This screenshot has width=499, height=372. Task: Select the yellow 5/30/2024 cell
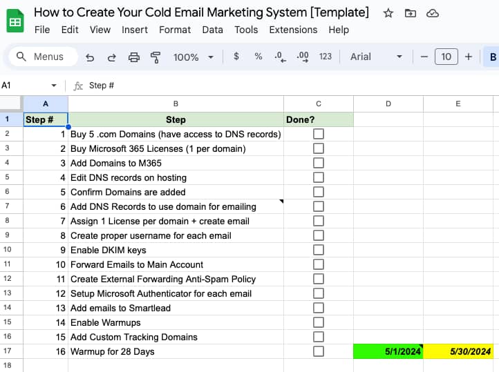point(458,351)
